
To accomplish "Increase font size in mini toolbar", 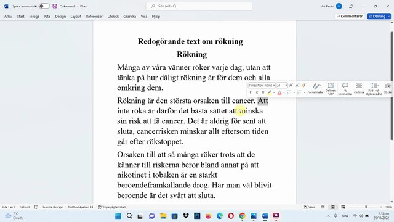I will (291, 85).
